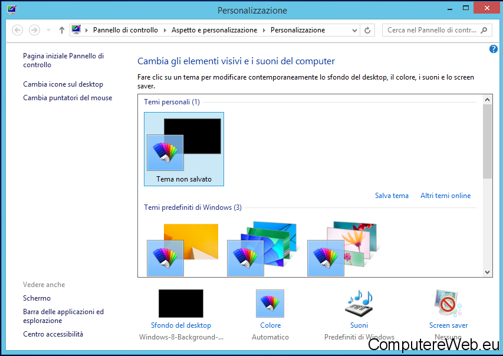
Task: Expand the address bar history dropdown
Action: tap(354, 30)
